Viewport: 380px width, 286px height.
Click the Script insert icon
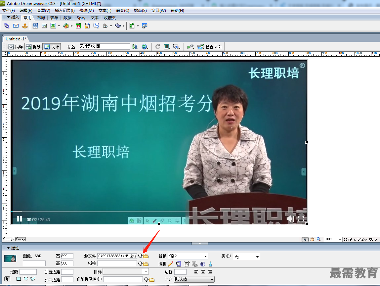tap(118, 26)
